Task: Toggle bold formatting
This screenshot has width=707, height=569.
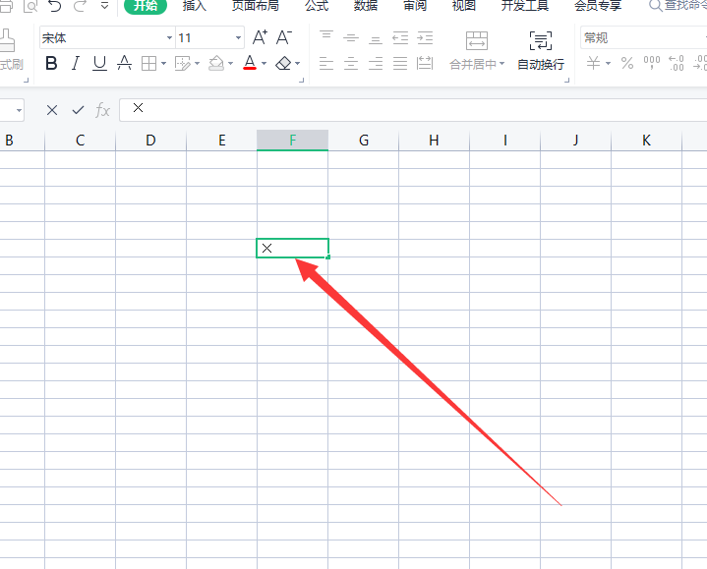Action: click(51, 64)
